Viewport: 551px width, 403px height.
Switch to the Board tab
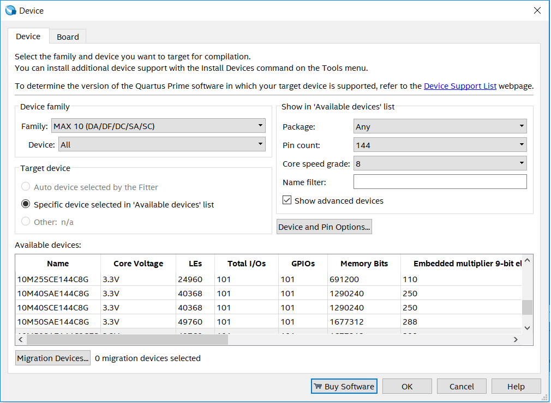[68, 37]
